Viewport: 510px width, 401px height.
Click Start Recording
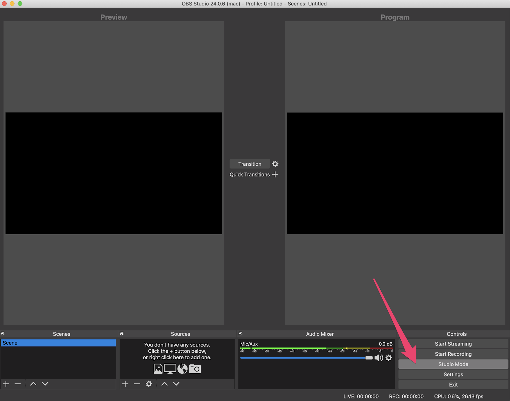point(453,354)
